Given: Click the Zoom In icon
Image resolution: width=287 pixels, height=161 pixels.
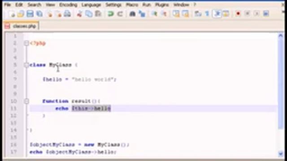Looking at the screenshot, I should (x=154, y=14).
